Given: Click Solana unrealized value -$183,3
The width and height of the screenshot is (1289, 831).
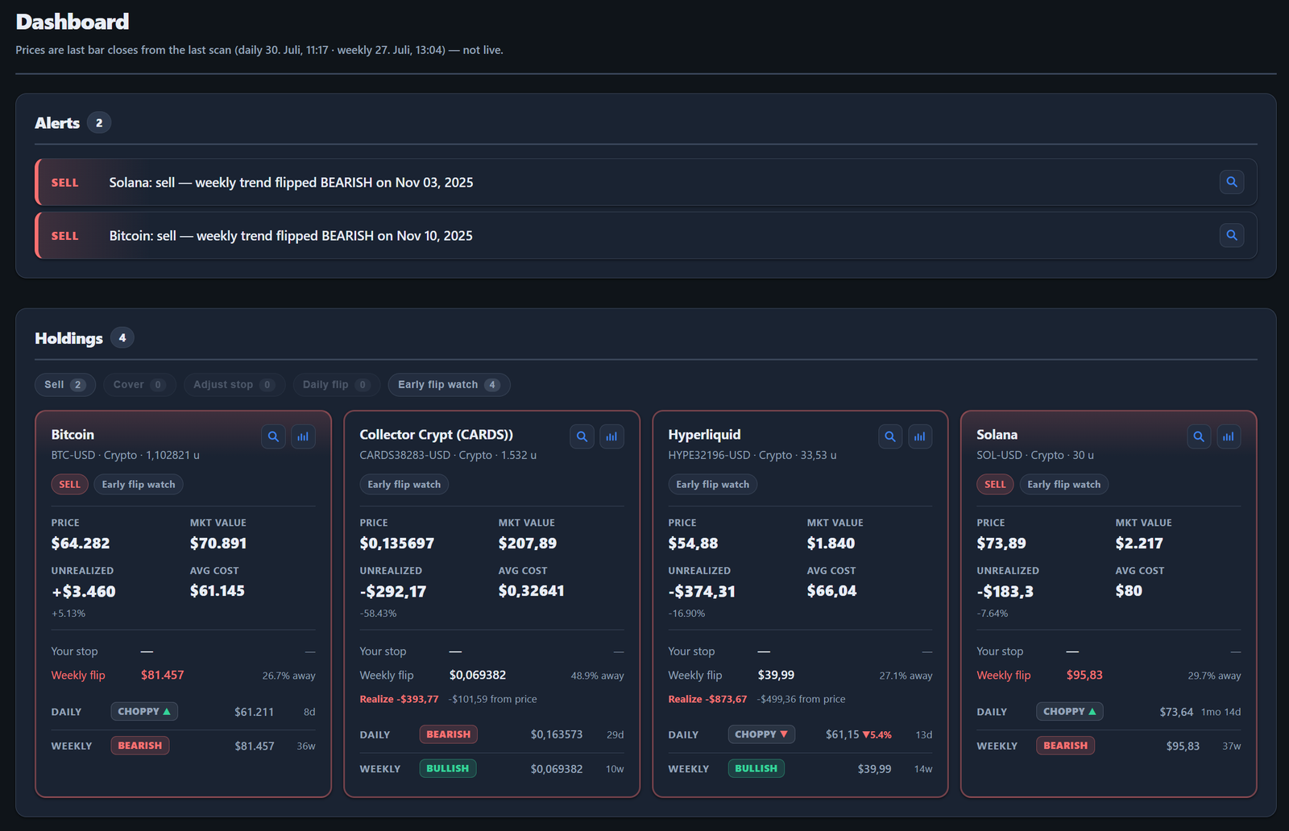Looking at the screenshot, I should (x=1005, y=592).
